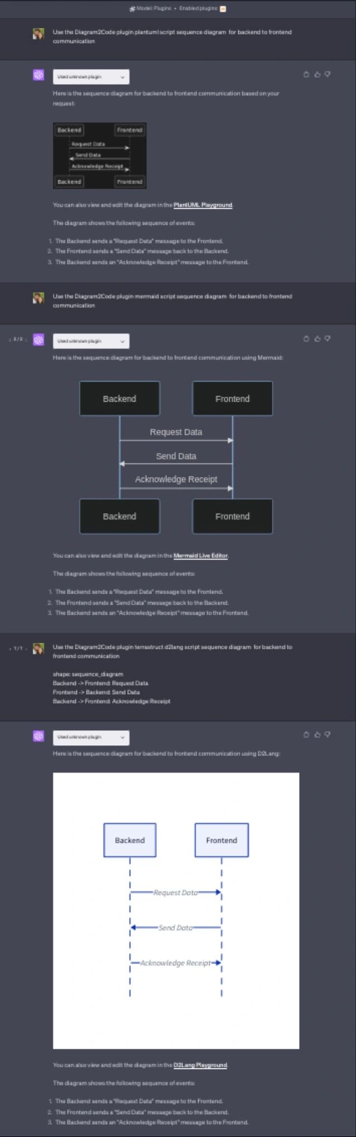Open the PlantUML Playground link

point(203,205)
